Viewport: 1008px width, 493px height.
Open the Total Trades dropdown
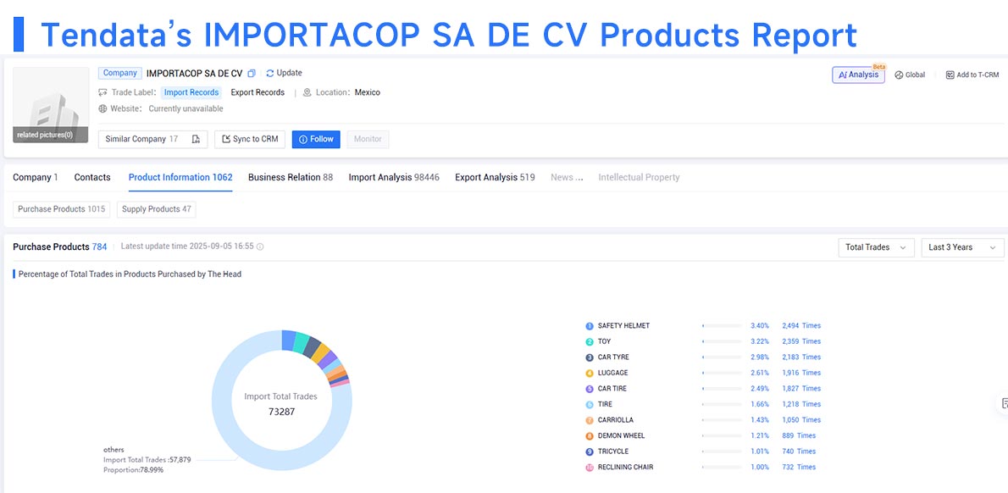(876, 247)
